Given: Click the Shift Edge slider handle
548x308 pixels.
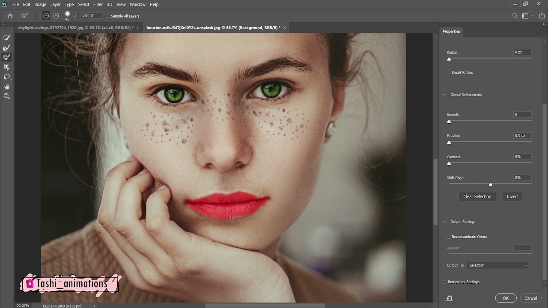Looking at the screenshot, I should (491, 184).
